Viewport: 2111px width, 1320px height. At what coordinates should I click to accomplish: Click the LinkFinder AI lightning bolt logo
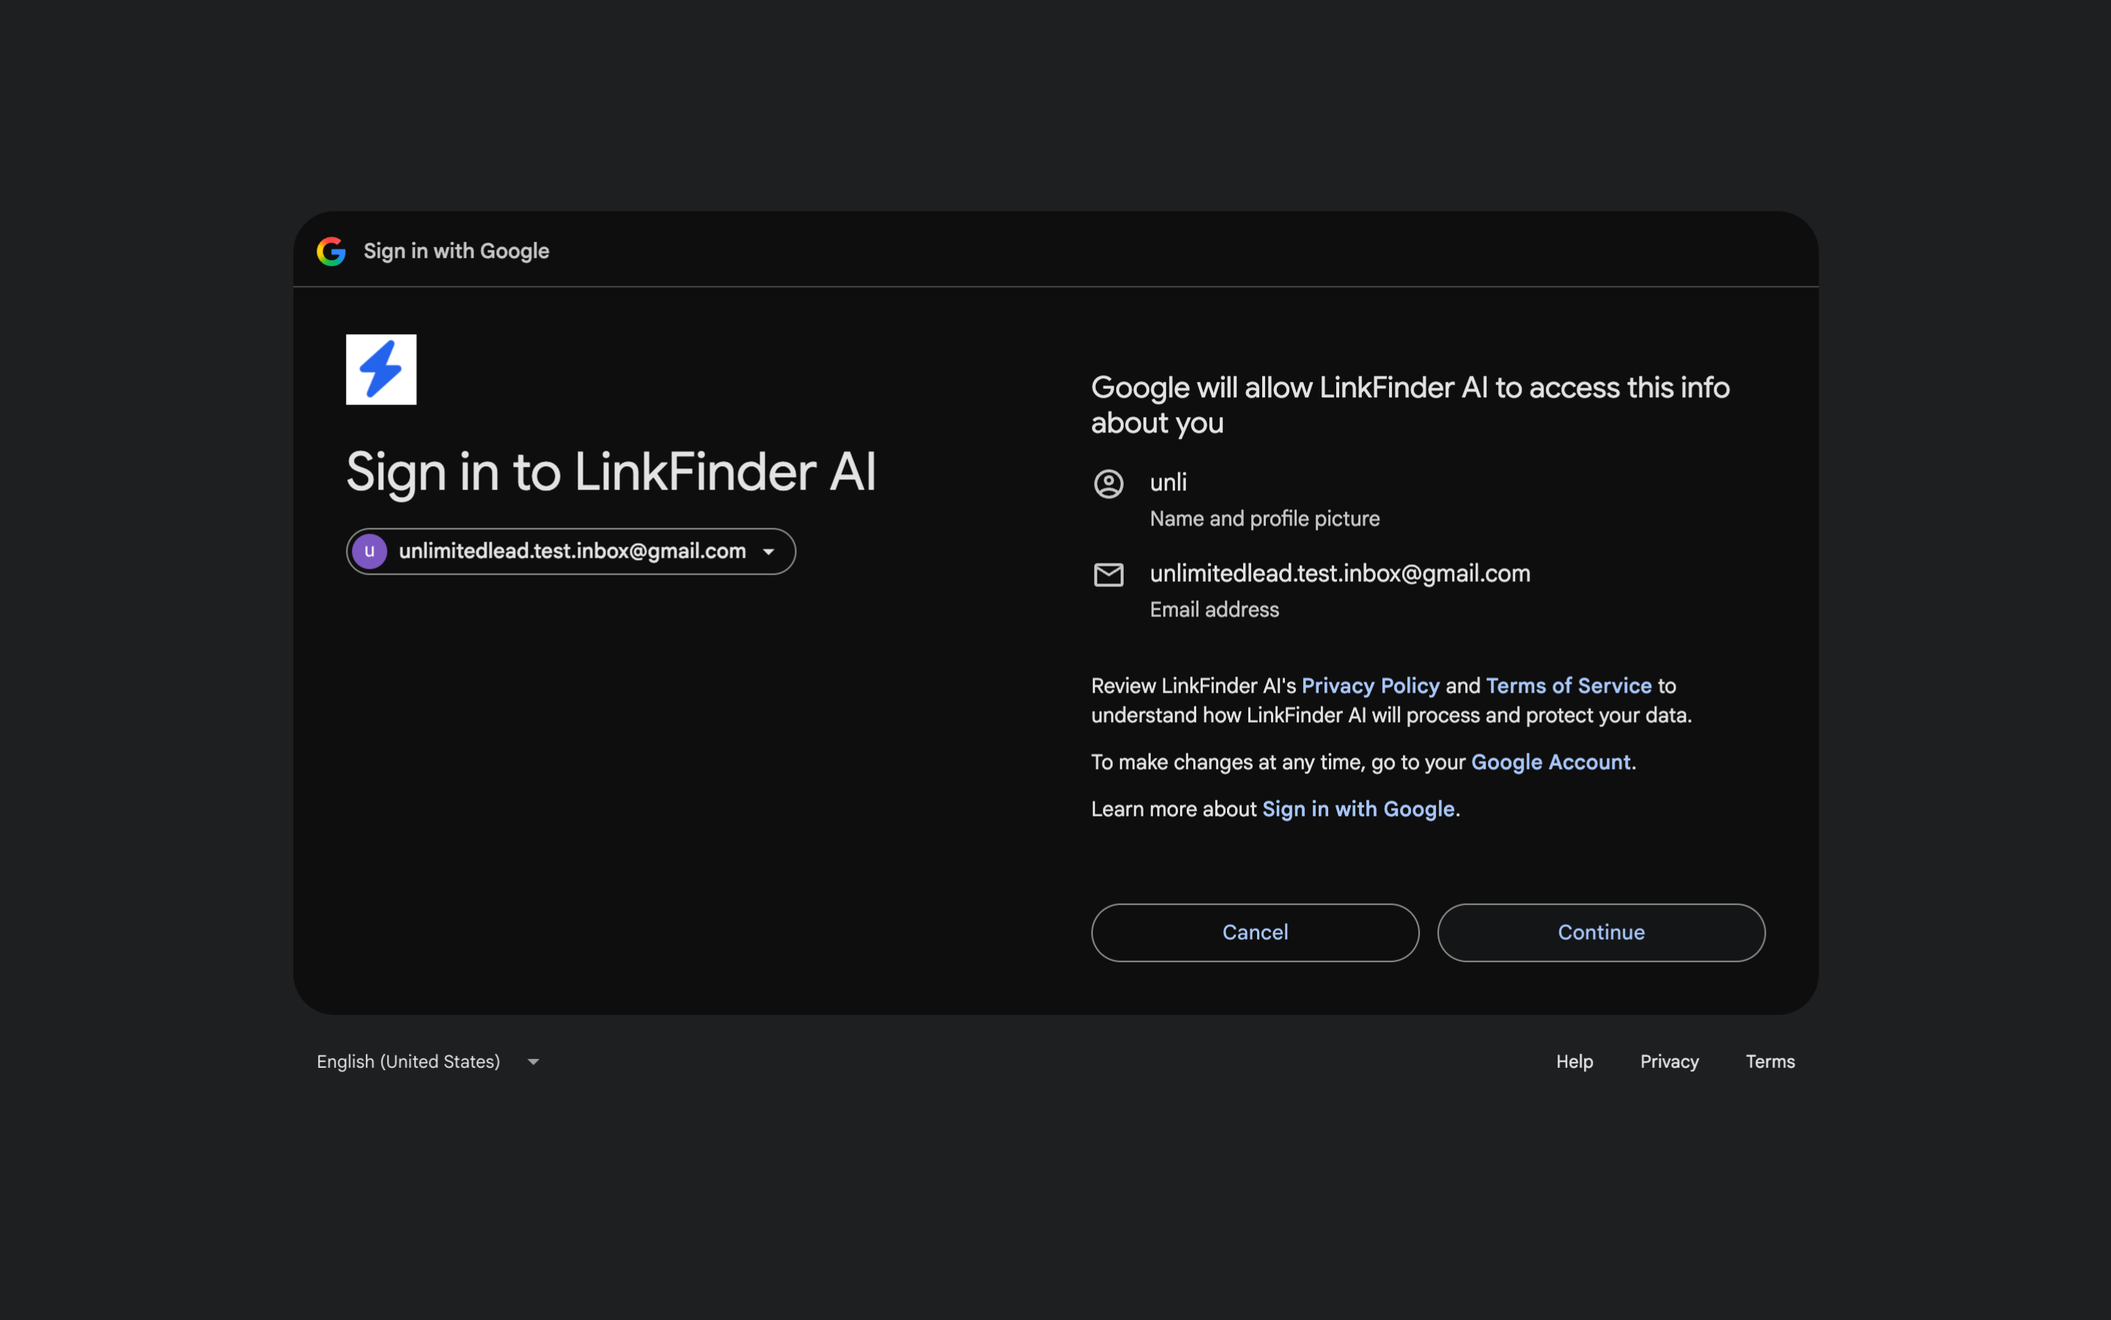coord(381,369)
